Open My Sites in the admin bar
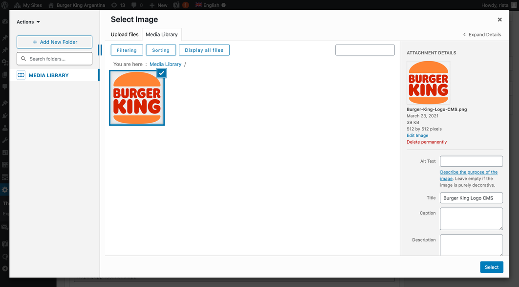Screen dimensions: 519x287 [x=28, y=5]
